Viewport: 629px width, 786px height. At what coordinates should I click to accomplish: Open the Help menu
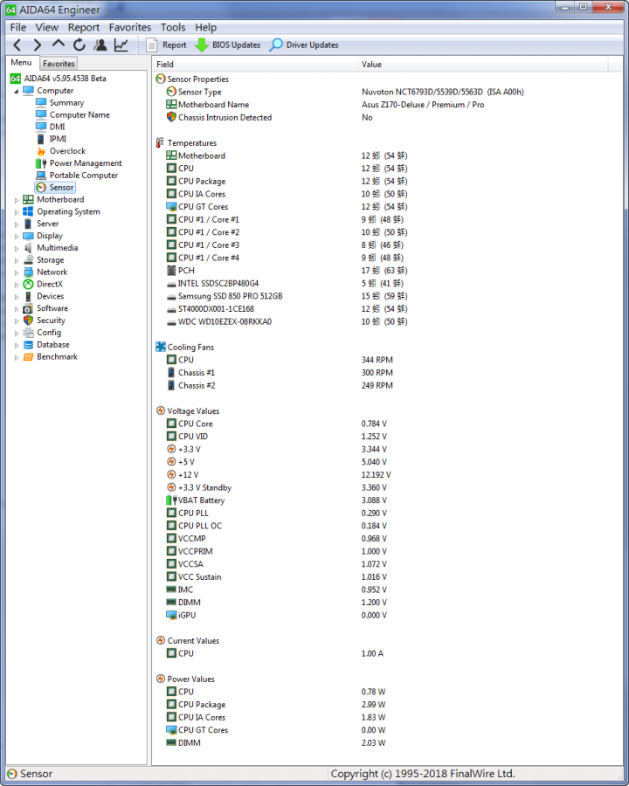point(205,28)
